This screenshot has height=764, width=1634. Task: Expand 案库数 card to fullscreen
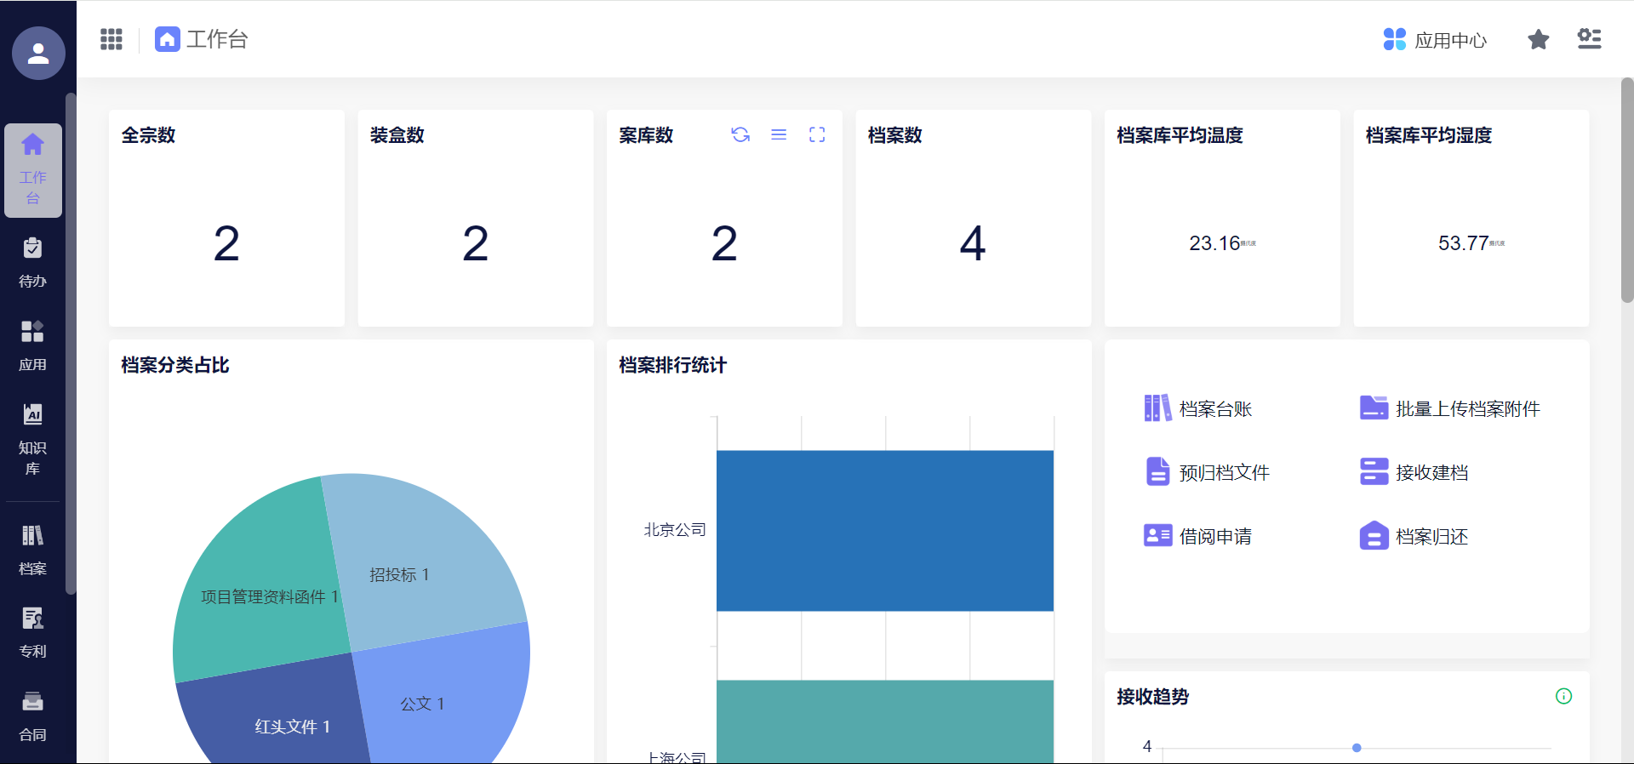tap(817, 134)
